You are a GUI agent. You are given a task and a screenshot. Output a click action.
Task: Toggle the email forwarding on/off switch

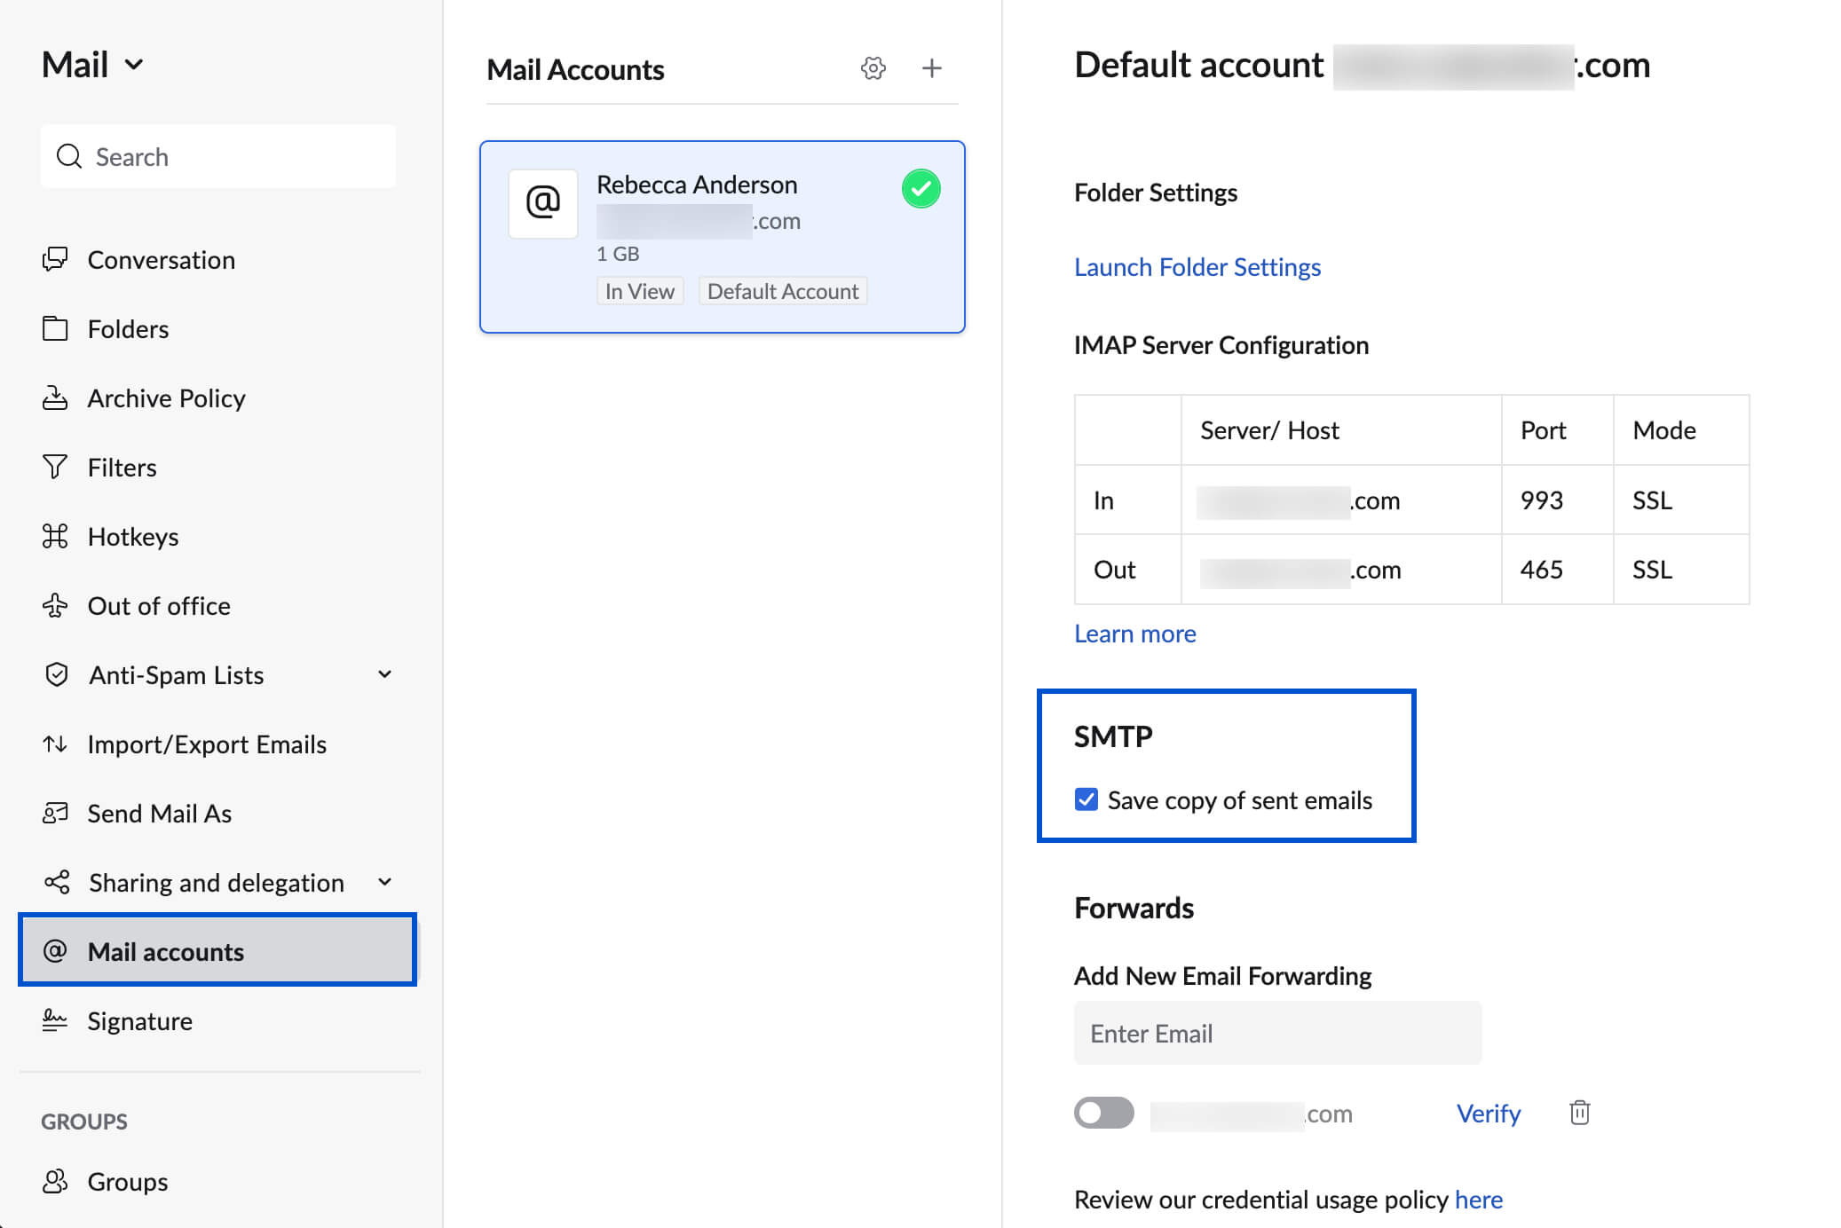coord(1105,1113)
